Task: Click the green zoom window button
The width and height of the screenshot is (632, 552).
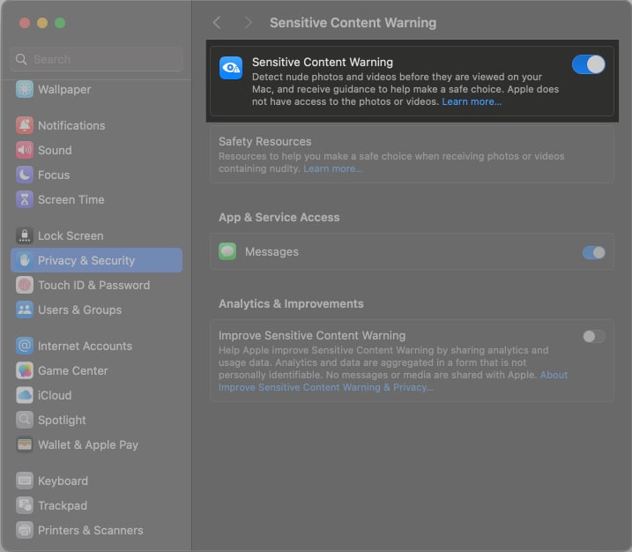Action: [60, 23]
